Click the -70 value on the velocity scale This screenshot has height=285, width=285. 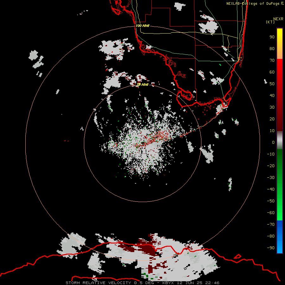pyautogui.click(x=271, y=225)
